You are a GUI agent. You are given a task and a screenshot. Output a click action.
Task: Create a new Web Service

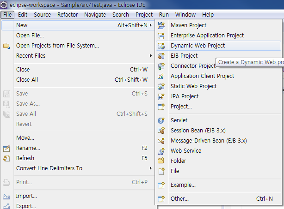click(x=218, y=151)
